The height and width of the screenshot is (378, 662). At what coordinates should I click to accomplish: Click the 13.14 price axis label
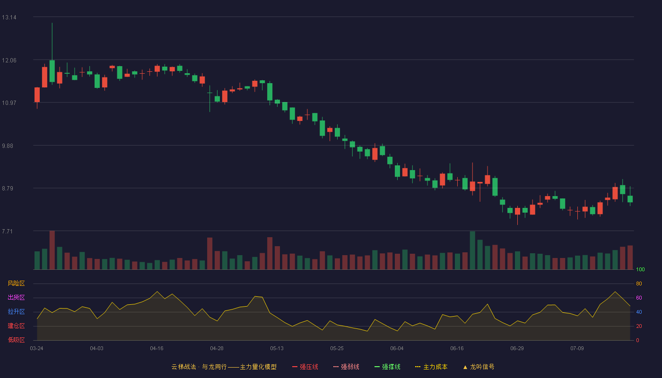(x=9, y=17)
